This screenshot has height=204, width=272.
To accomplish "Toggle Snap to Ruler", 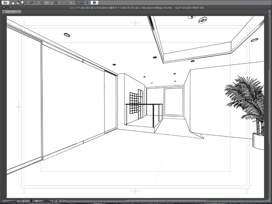I will (77, 3).
